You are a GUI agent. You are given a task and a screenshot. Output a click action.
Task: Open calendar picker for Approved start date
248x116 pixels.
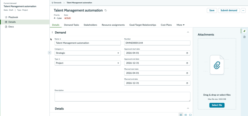187,53
